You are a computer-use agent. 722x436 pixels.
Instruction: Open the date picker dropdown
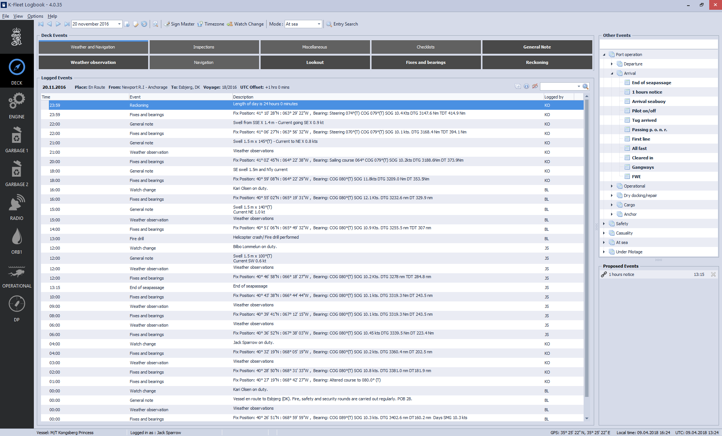(119, 24)
